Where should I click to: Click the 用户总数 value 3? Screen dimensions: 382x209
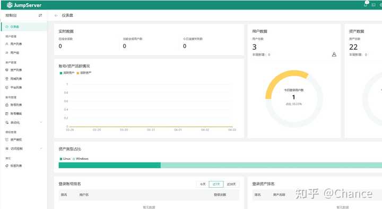click(x=254, y=47)
